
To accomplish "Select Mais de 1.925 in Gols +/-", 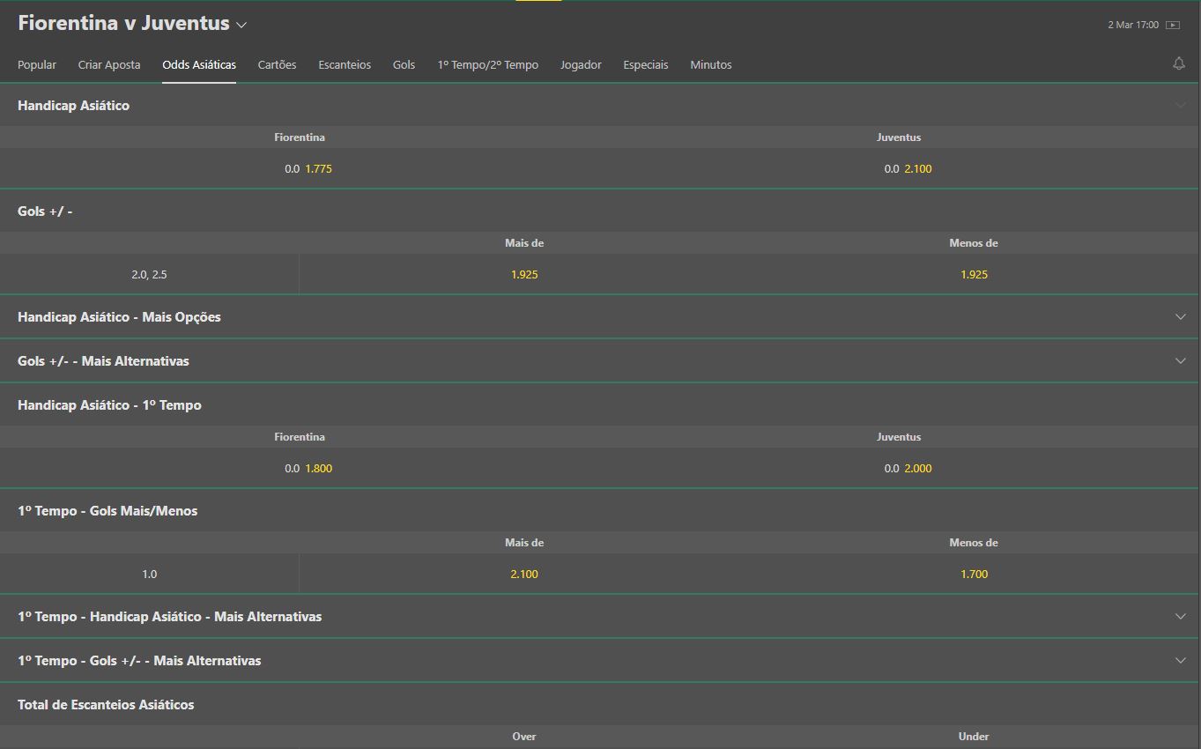I will coord(524,274).
